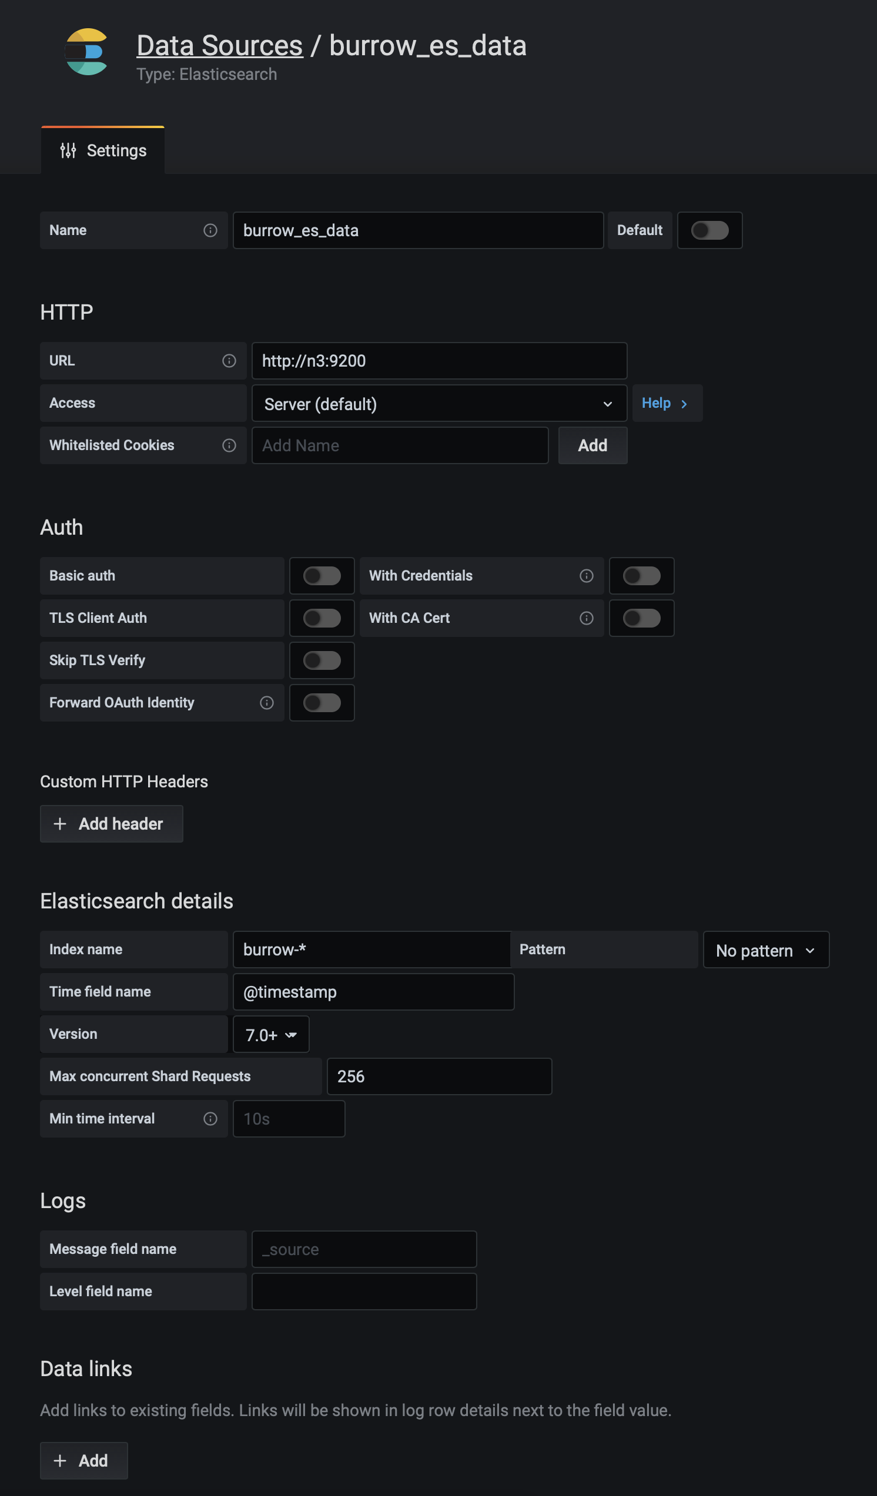The image size is (877, 1496).
Task: Click the Min time interval info icon
Action: tap(210, 1119)
